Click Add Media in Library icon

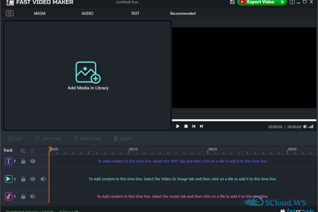point(88,72)
